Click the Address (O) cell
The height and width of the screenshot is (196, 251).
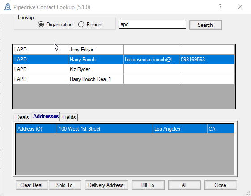(36, 128)
